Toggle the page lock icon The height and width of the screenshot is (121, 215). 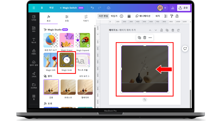(x=162, y=30)
